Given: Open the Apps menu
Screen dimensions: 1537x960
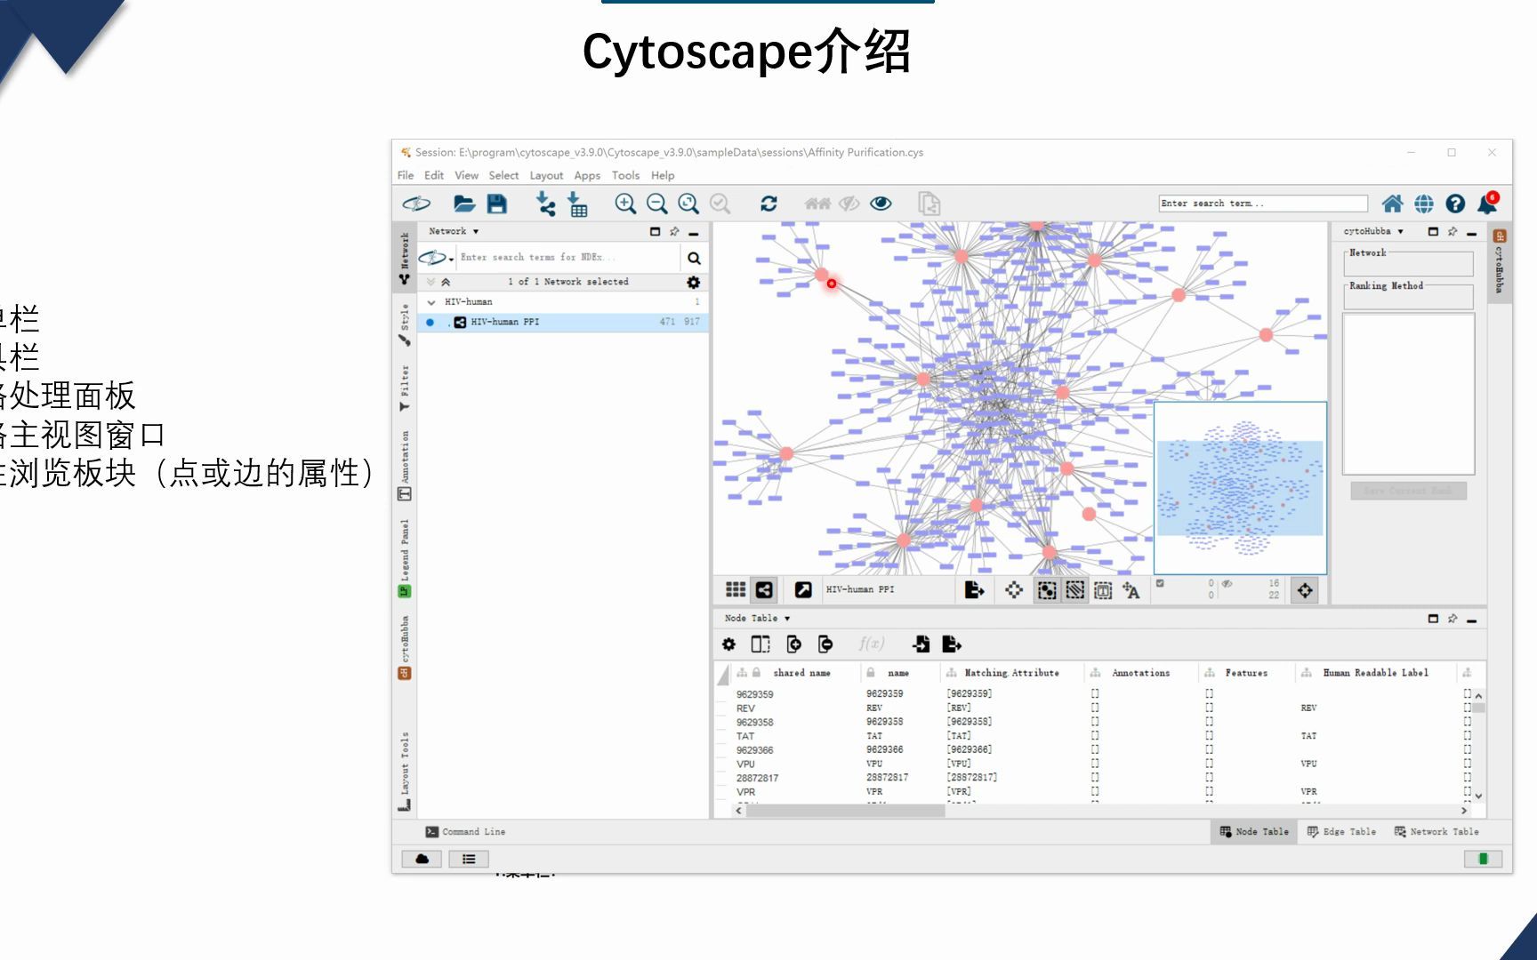Looking at the screenshot, I should pos(587,175).
